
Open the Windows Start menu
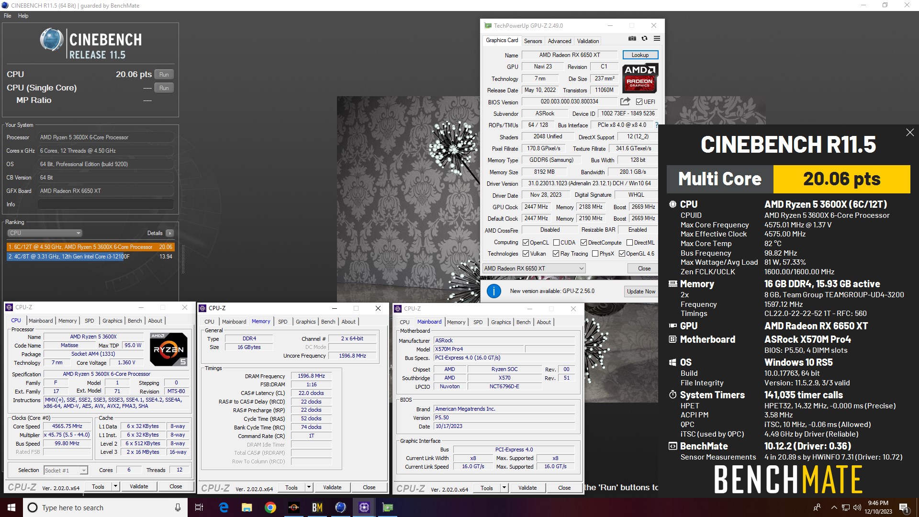pyautogui.click(x=11, y=507)
